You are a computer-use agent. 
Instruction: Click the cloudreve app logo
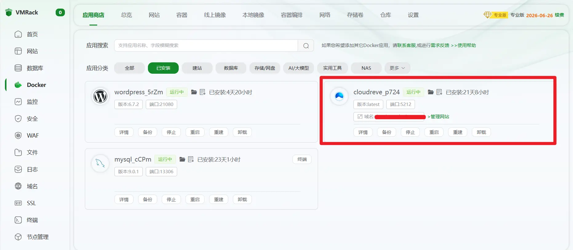(x=339, y=96)
